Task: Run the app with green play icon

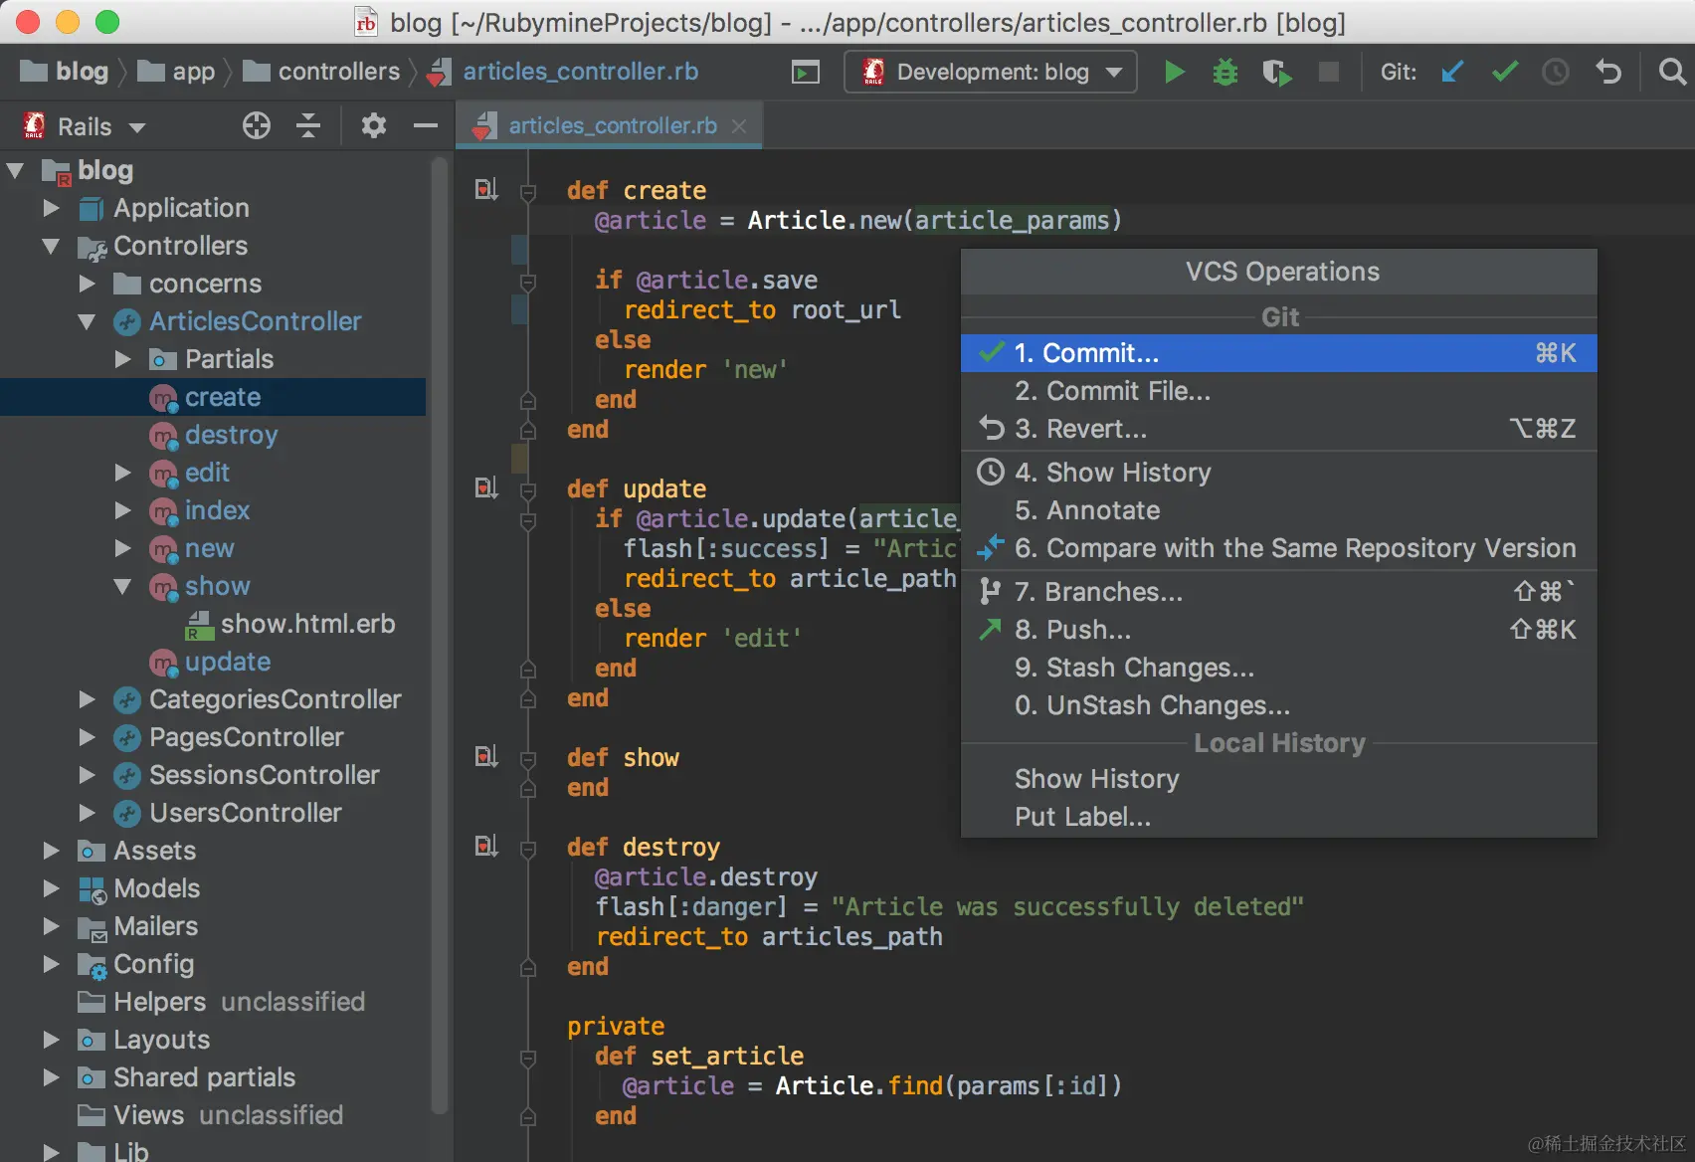Action: click(x=1174, y=72)
